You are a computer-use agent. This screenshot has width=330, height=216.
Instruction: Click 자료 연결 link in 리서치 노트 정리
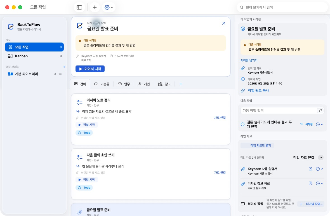coord(220,118)
